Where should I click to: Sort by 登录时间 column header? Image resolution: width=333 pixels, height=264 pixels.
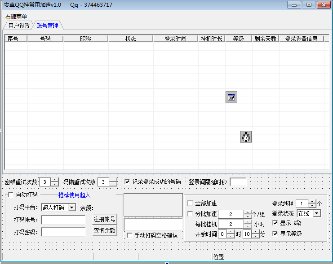[x=175, y=39]
